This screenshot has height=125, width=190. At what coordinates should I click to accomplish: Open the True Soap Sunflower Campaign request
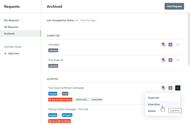click(x=66, y=88)
